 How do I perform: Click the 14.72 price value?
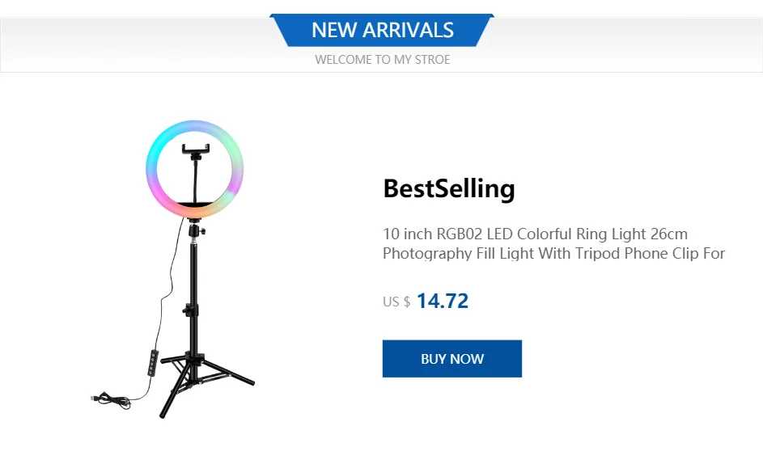pos(443,302)
